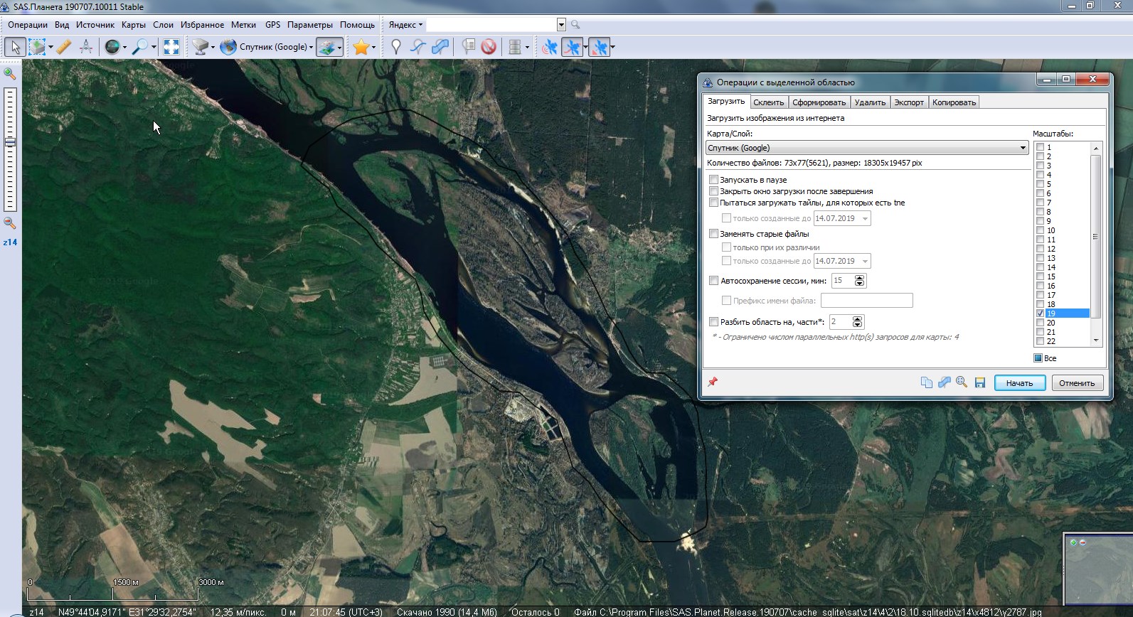Tick the scale 20 checkbox
This screenshot has height=617, width=1133.
[1041, 322]
